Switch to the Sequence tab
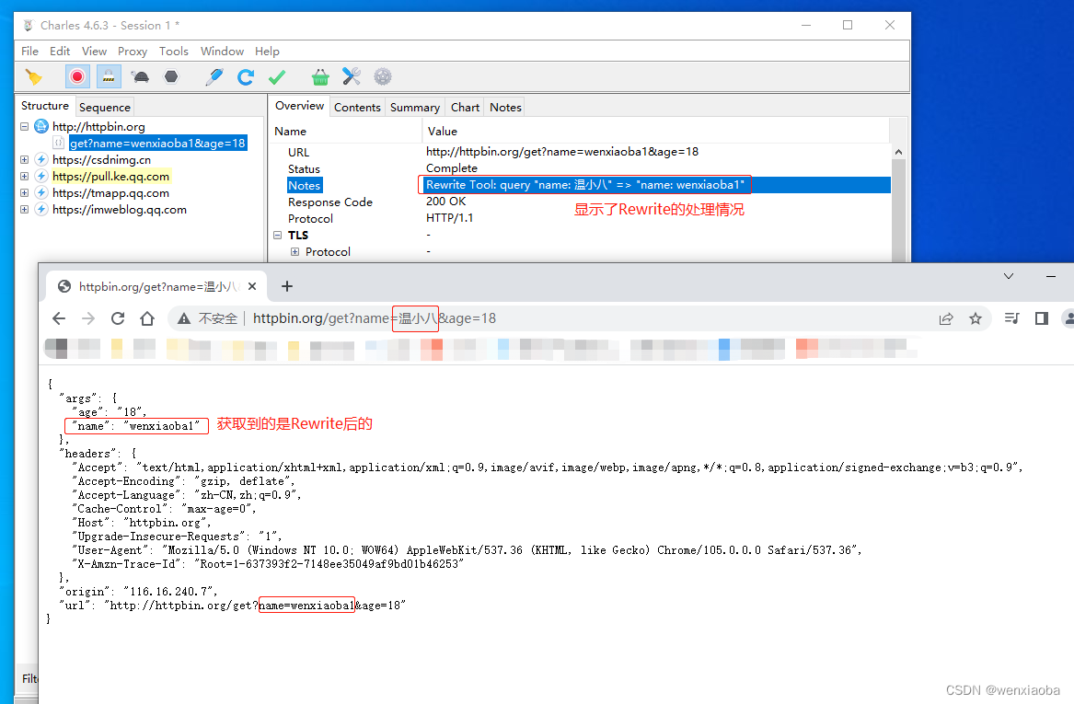The height and width of the screenshot is (704, 1074). pyautogui.click(x=104, y=107)
